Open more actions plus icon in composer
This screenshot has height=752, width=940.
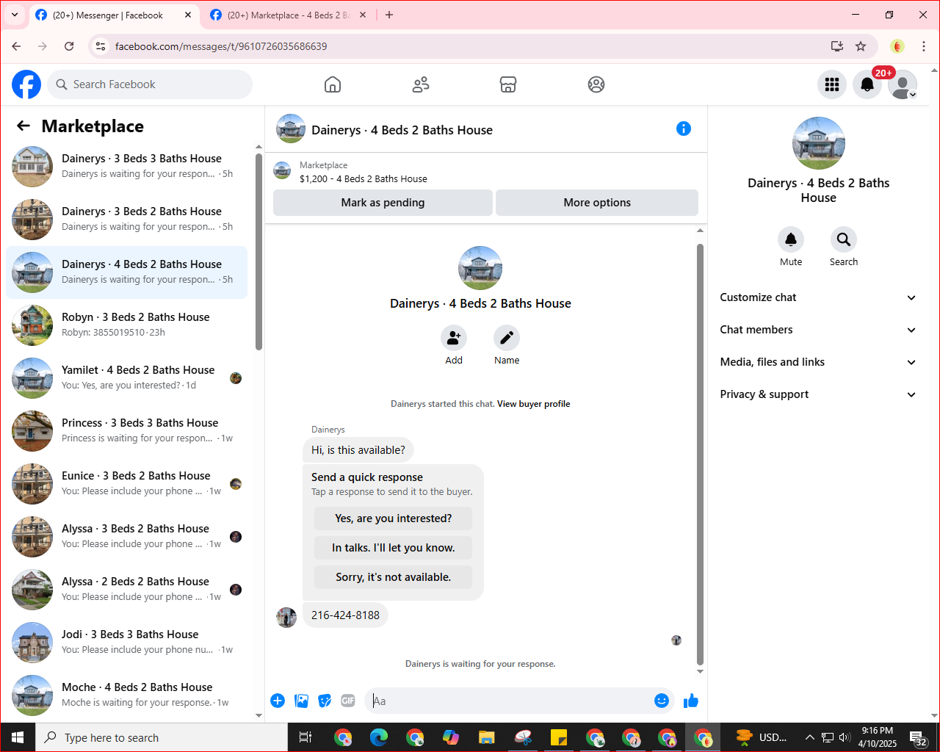(278, 701)
